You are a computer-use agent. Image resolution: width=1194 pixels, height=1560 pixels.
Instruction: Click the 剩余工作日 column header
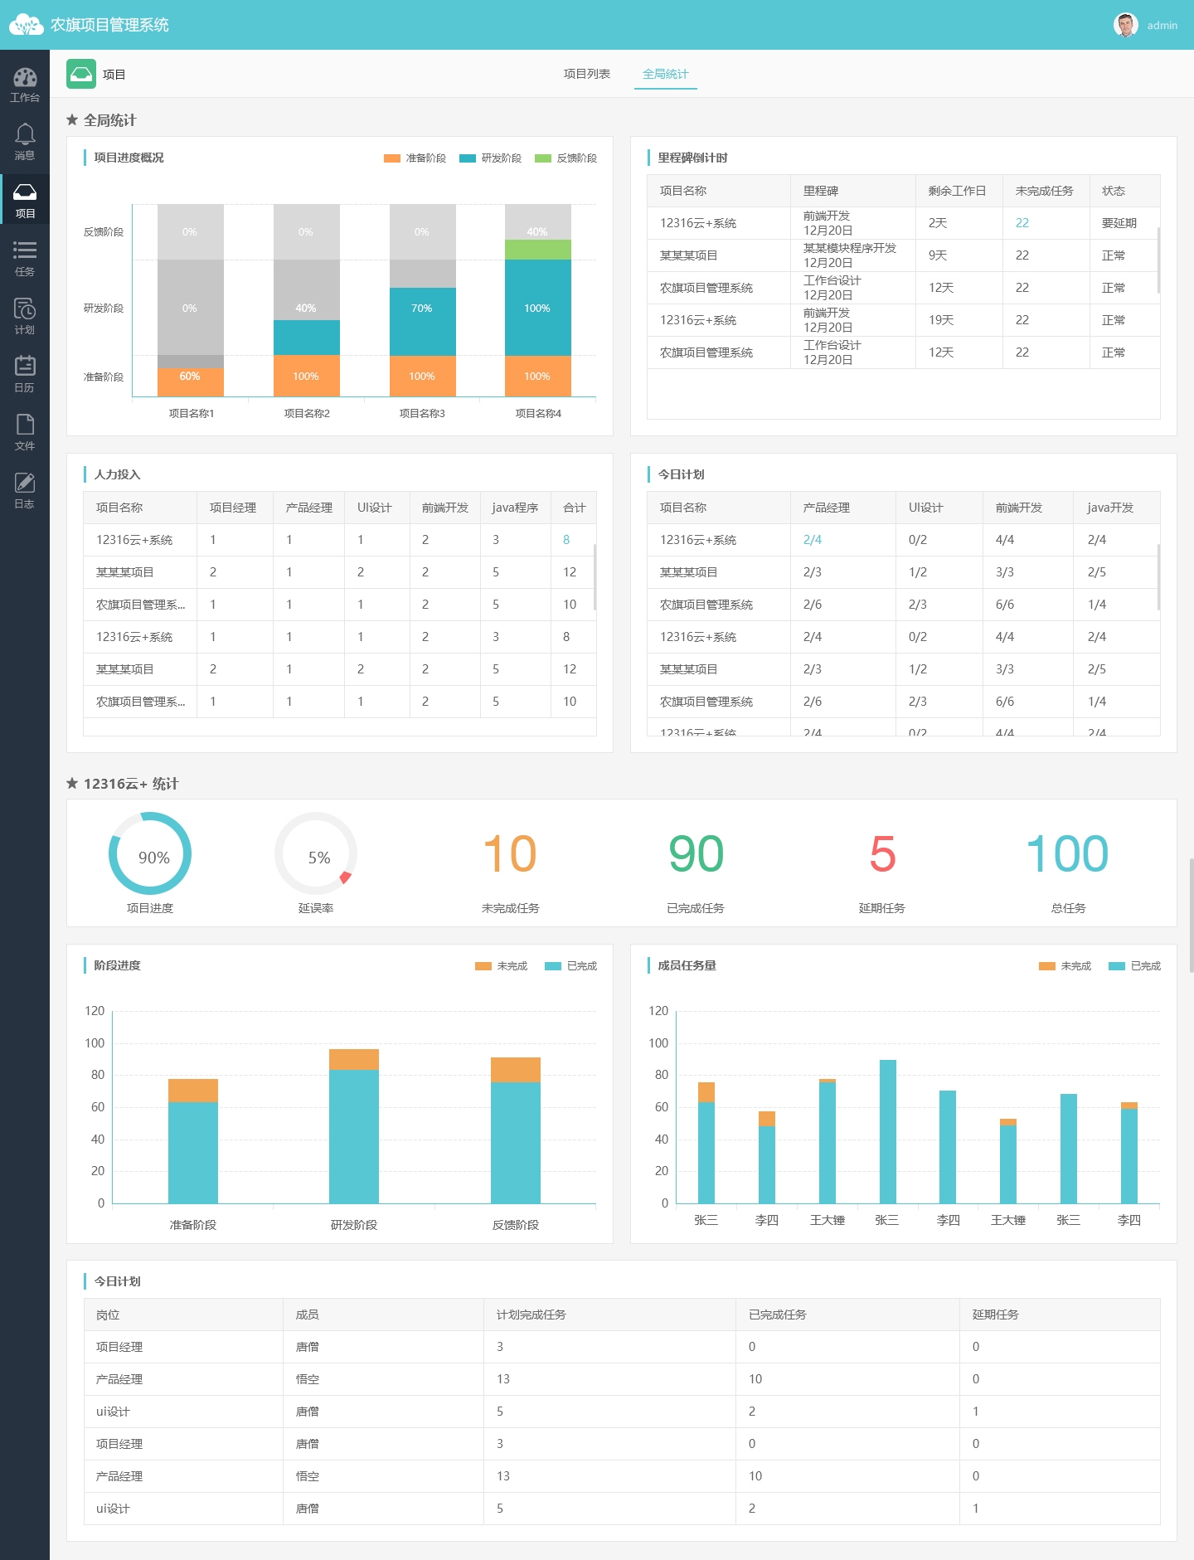959,191
